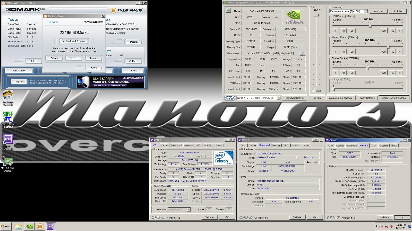
Task: Click +10 stepper for GPU Clock
Action: pyautogui.click(x=392, y=31)
